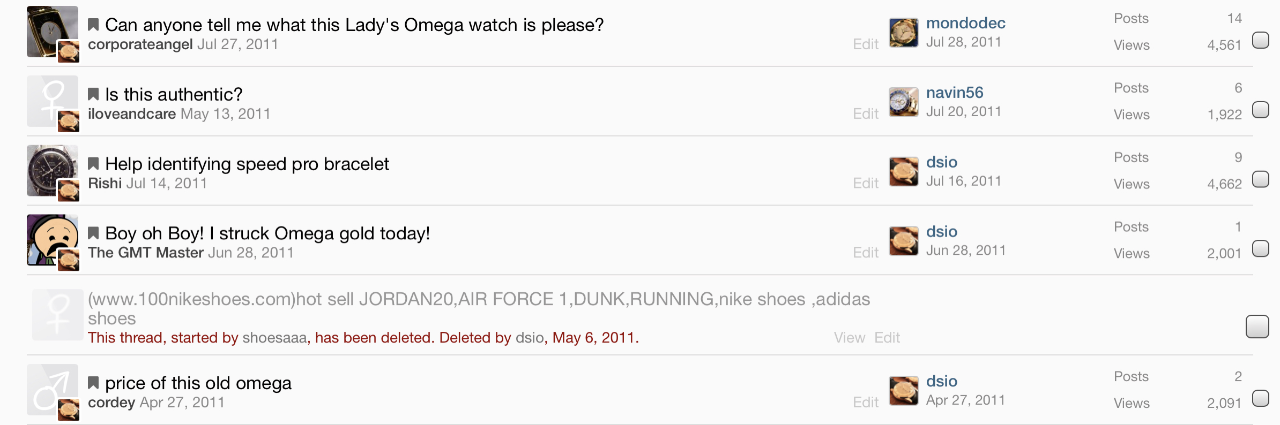The image size is (1280, 425).
Task: Tick checkbox for 'Is this authentic?' thread
Action: (1260, 110)
